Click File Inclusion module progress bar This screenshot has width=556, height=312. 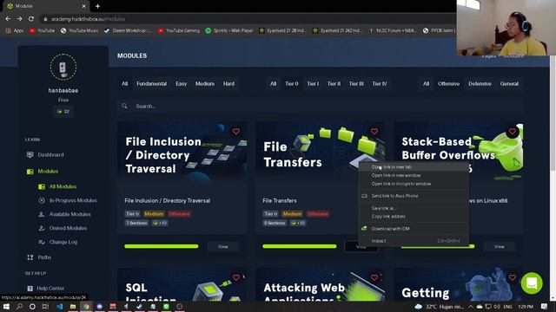[x=162, y=246]
